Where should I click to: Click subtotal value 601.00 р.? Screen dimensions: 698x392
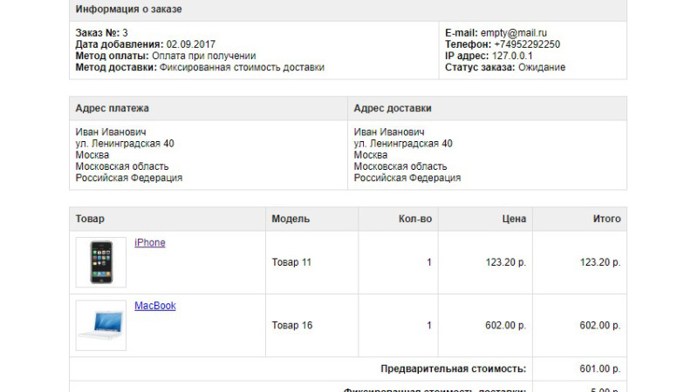click(x=600, y=368)
